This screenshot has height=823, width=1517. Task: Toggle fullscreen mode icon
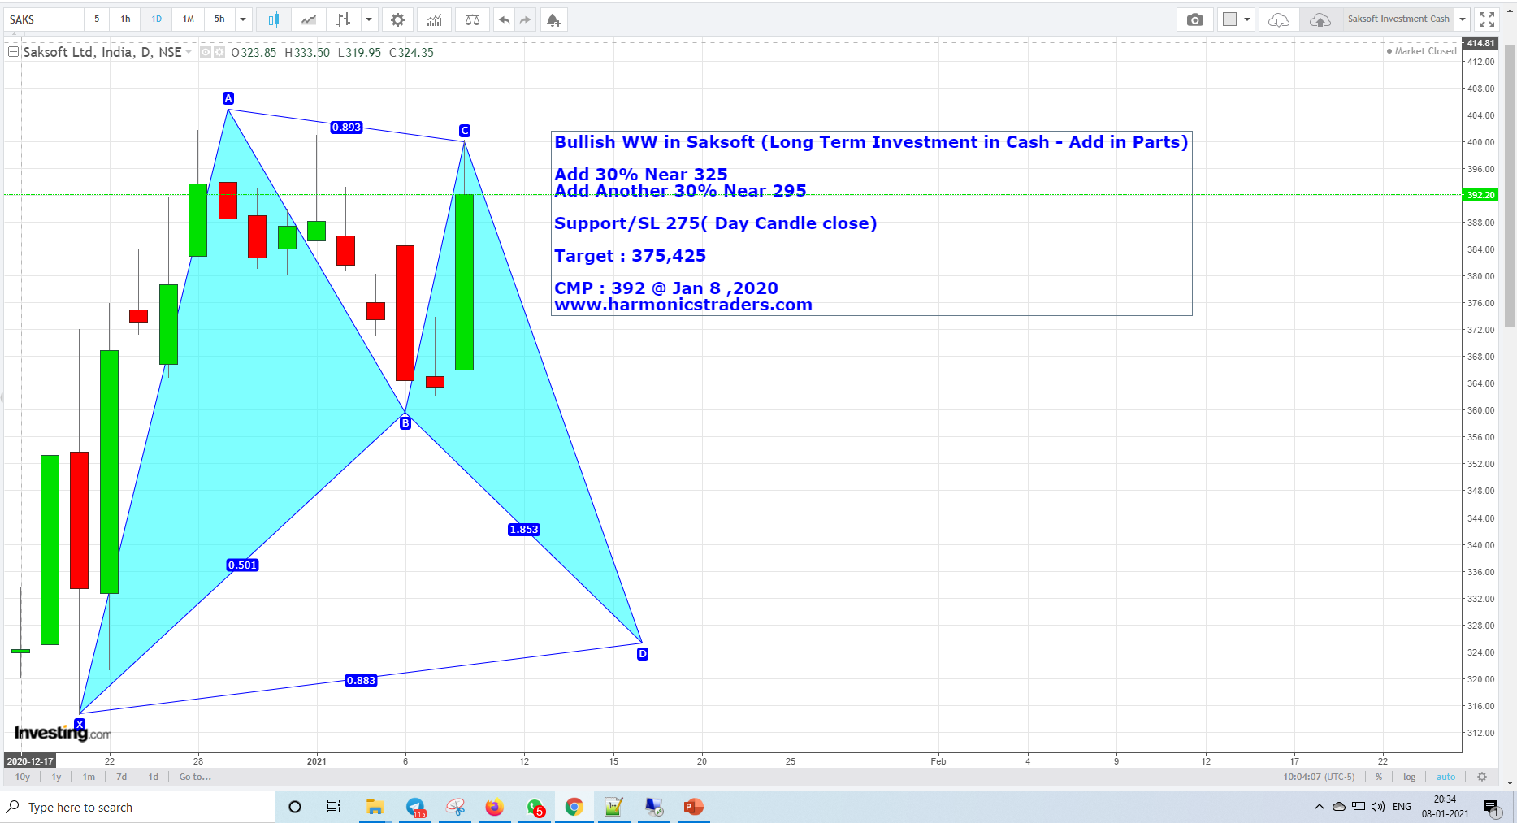pos(1487,19)
